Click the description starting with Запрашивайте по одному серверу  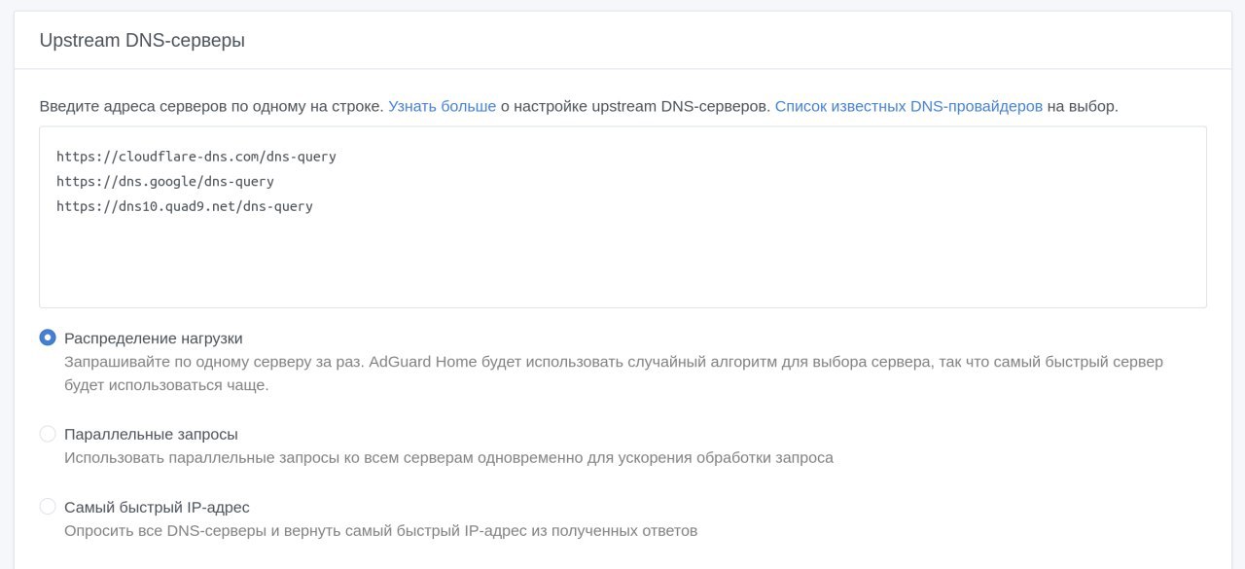click(x=614, y=373)
